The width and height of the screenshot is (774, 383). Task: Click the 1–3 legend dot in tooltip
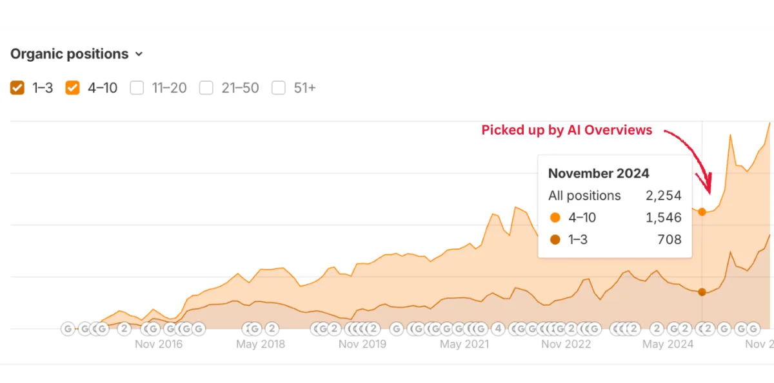(555, 239)
